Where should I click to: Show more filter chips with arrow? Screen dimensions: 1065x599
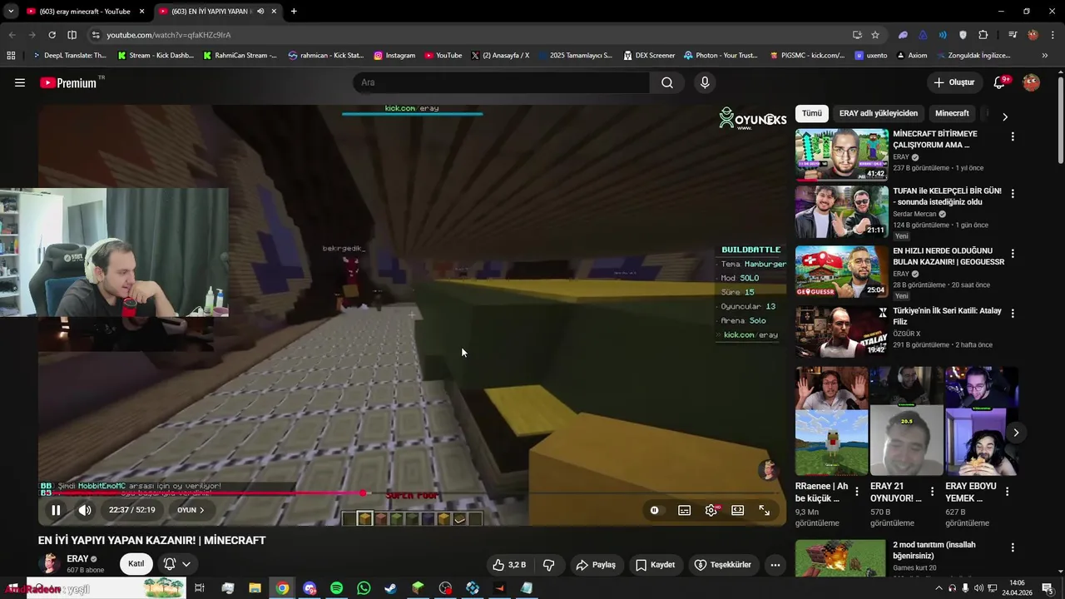1004,116
